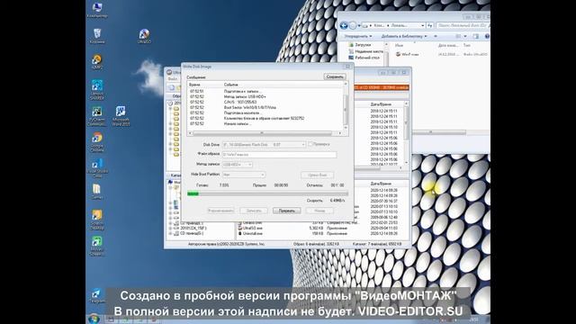Open the Файл menu in the UltraISO window
The height and width of the screenshot is (324, 576).
[173, 79]
